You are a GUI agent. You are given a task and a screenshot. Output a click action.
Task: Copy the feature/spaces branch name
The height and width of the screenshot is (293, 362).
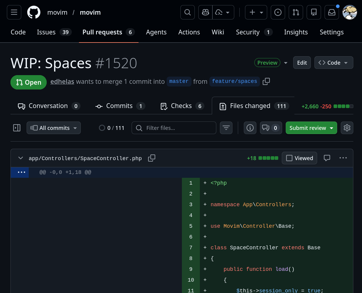tap(266, 81)
